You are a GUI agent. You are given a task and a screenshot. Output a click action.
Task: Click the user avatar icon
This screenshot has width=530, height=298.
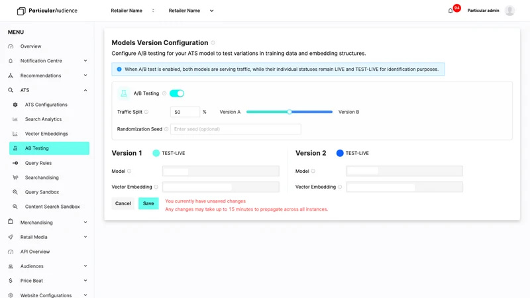pyautogui.click(x=509, y=11)
